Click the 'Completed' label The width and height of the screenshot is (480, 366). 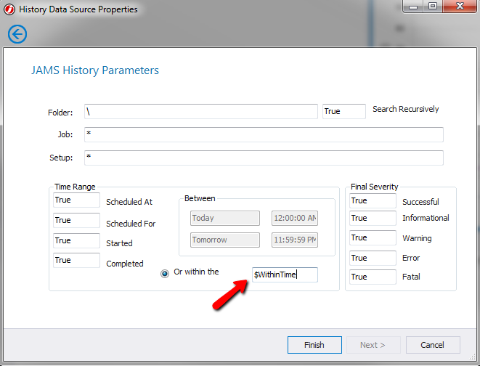click(x=125, y=264)
